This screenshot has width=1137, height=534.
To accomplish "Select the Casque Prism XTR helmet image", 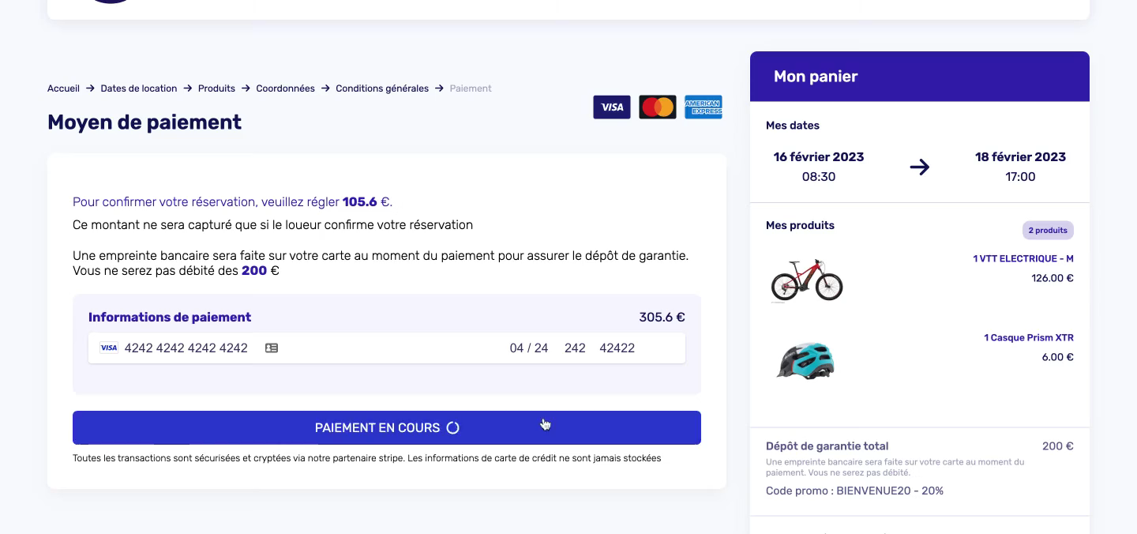I will 805,360.
